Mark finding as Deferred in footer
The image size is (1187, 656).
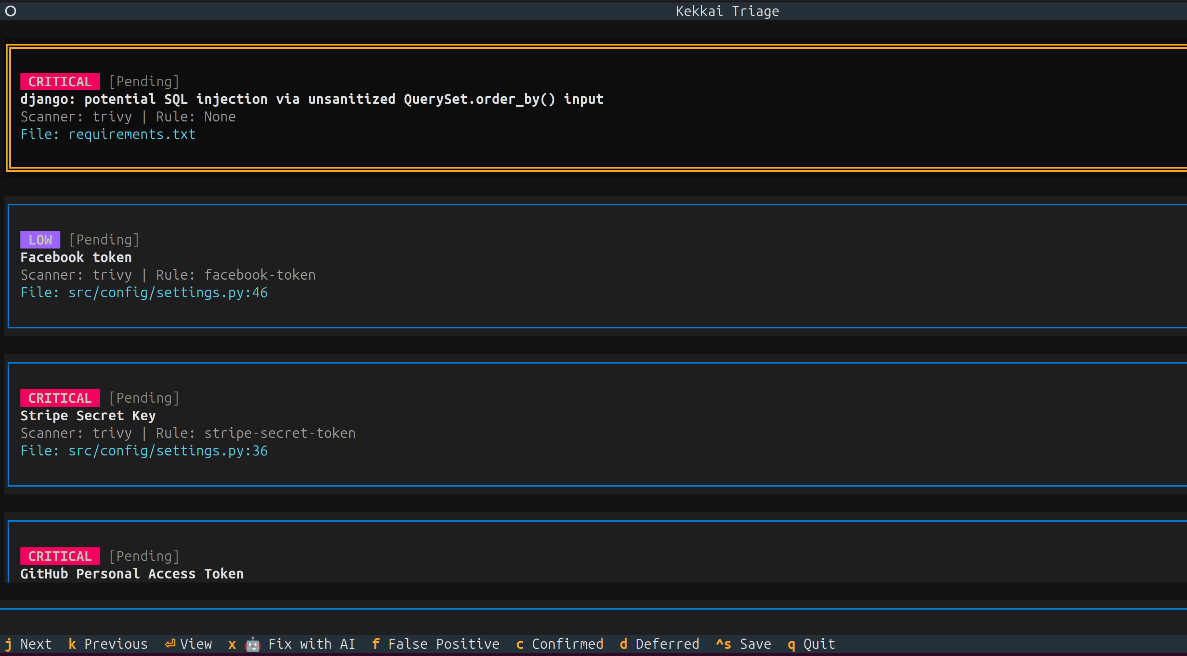coord(667,644)
